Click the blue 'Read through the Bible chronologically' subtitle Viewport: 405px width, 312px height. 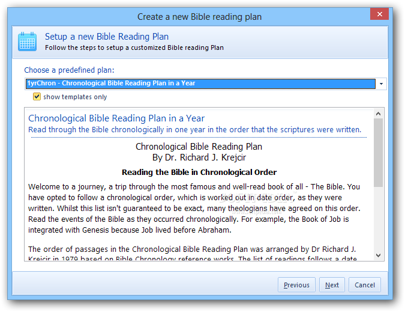[194, 129]
